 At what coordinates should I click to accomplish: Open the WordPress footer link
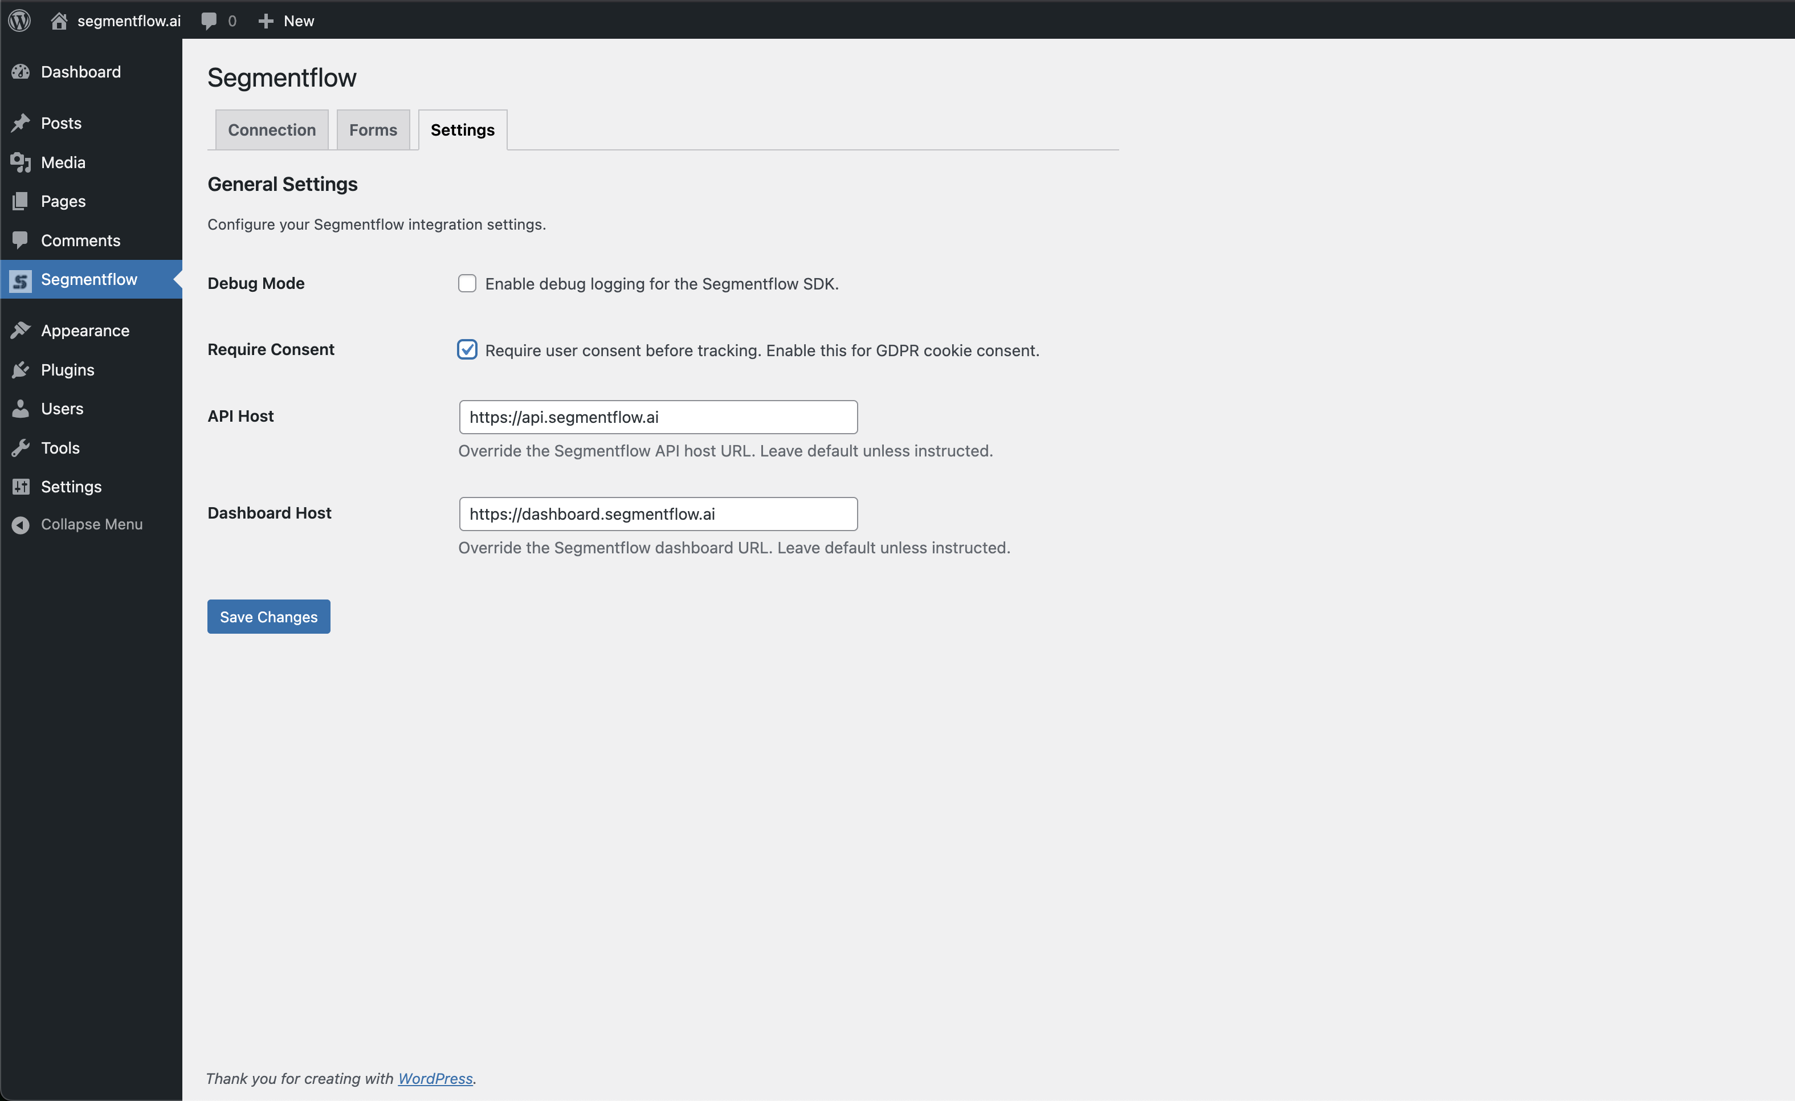click(435, 1078)
